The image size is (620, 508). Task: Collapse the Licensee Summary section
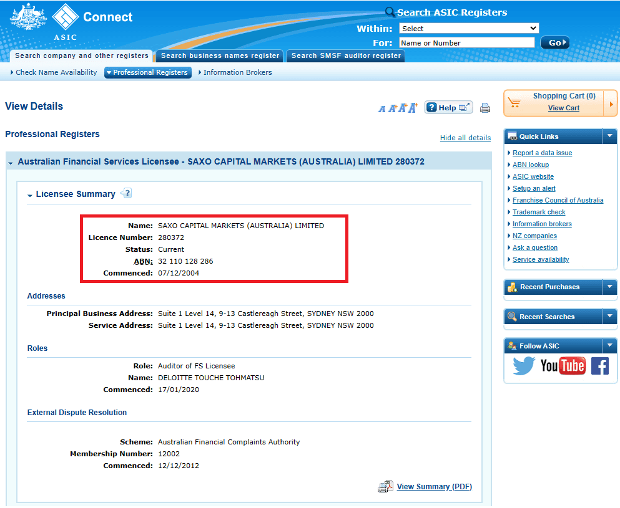click(29, 195)
